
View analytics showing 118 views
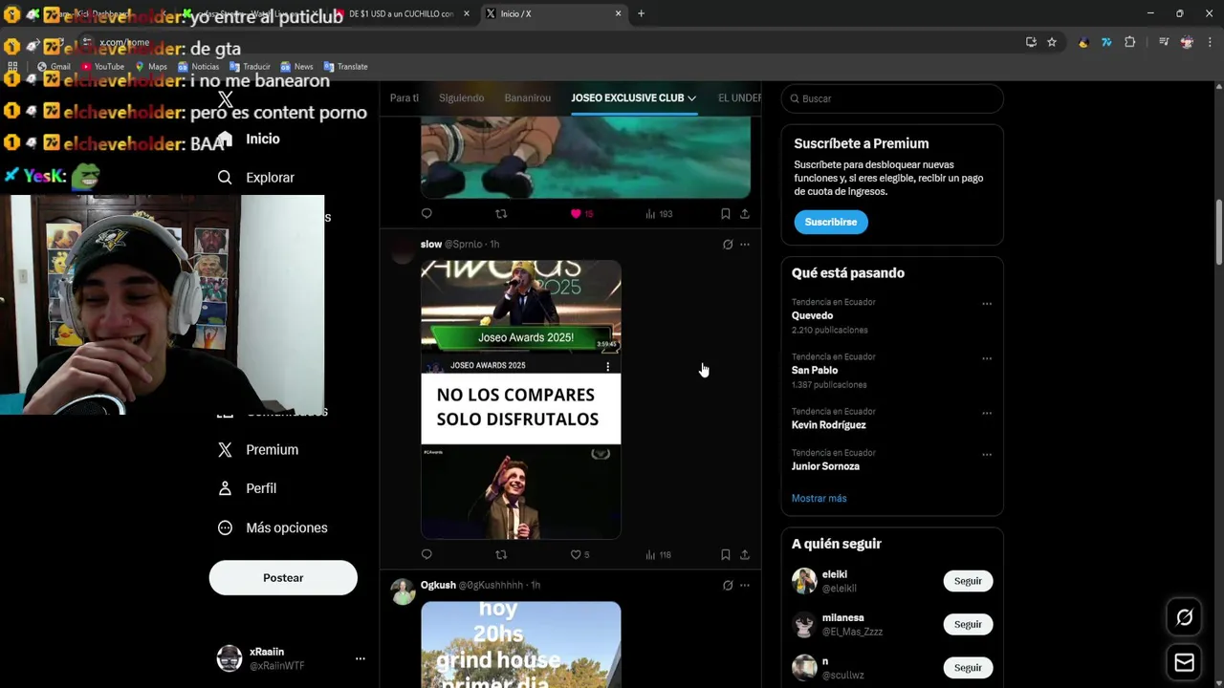point(658,554)
